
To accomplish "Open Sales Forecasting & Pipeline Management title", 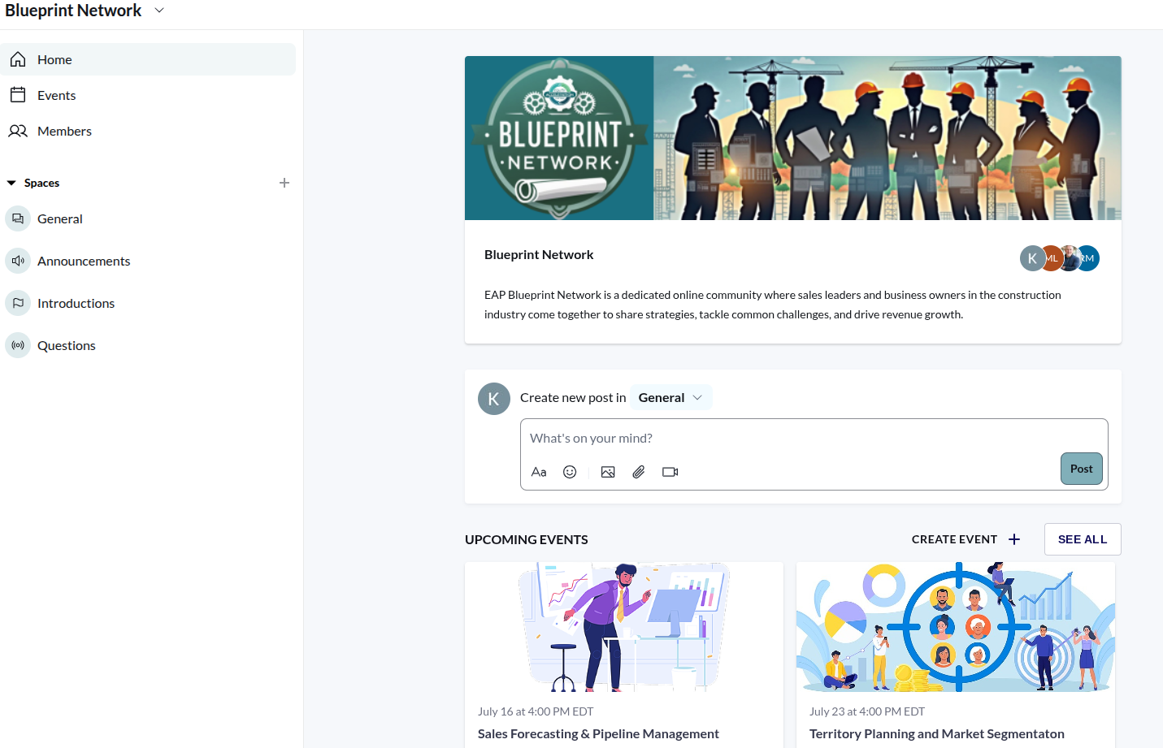I will (x=598, y=733).
